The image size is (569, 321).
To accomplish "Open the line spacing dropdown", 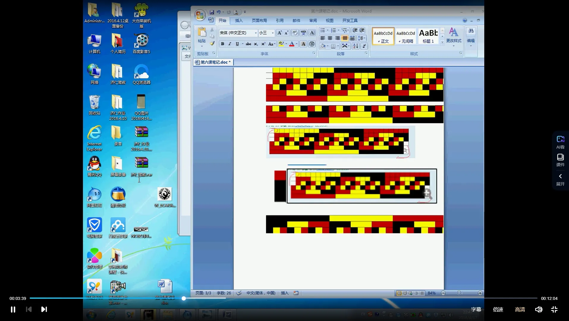I will [361, 38].
